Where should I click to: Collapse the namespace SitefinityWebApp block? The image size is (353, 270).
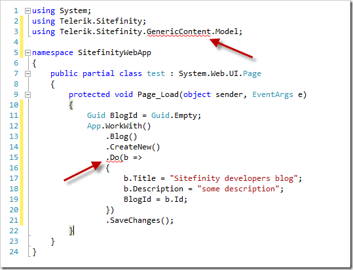click(28, 52)
